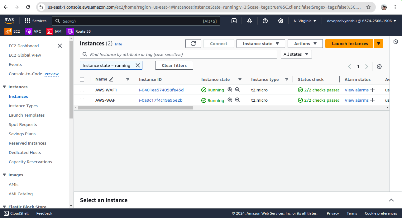Open CloudShell from the top navigation bar

pyautogui.click(x=234, y=21)
